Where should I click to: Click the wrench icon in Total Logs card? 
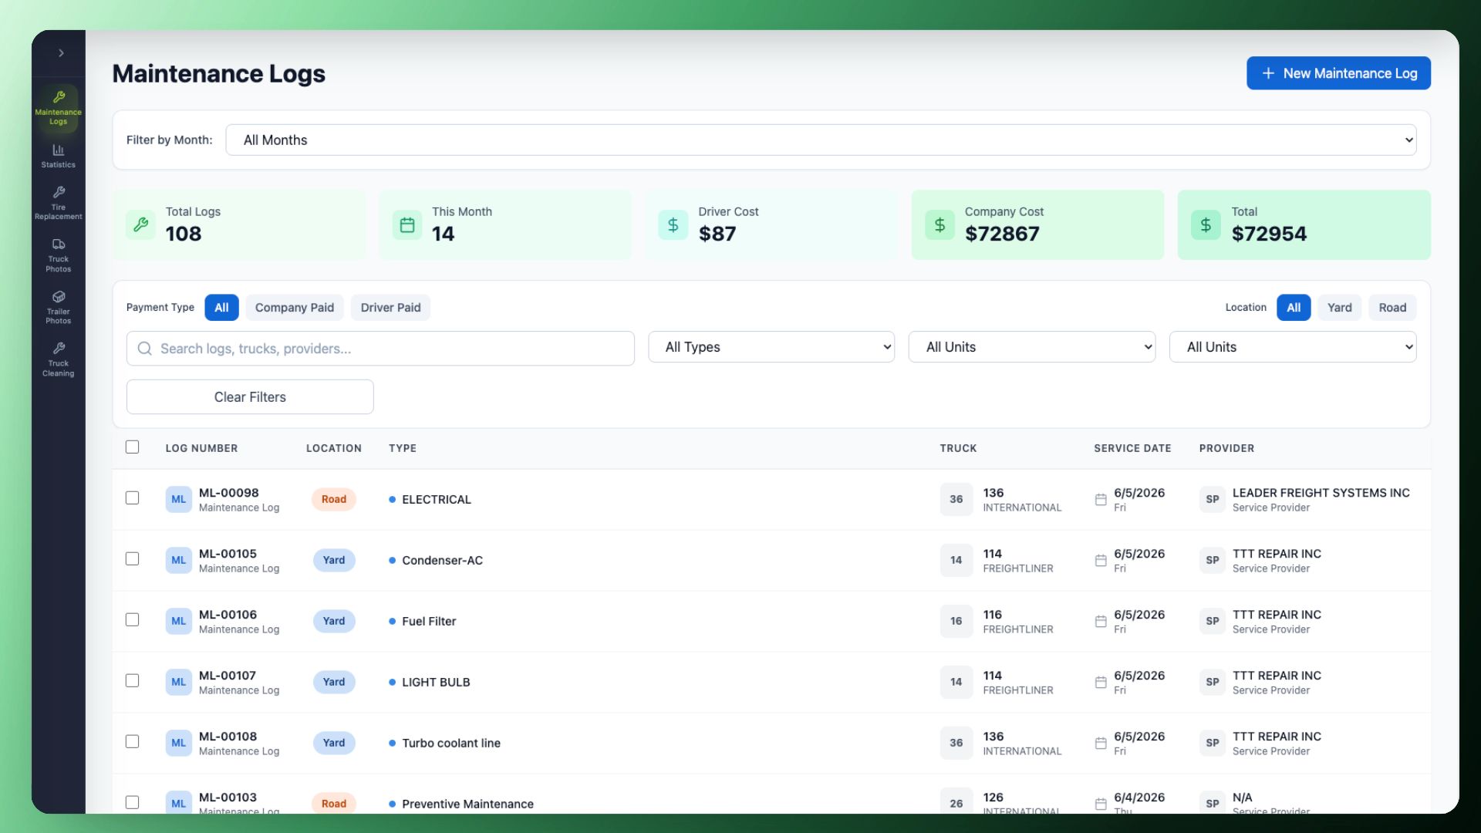pos(140,224)
